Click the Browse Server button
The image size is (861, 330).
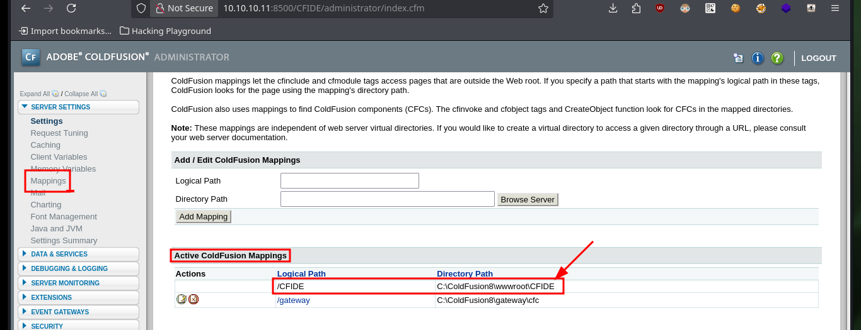coord(528,199)
